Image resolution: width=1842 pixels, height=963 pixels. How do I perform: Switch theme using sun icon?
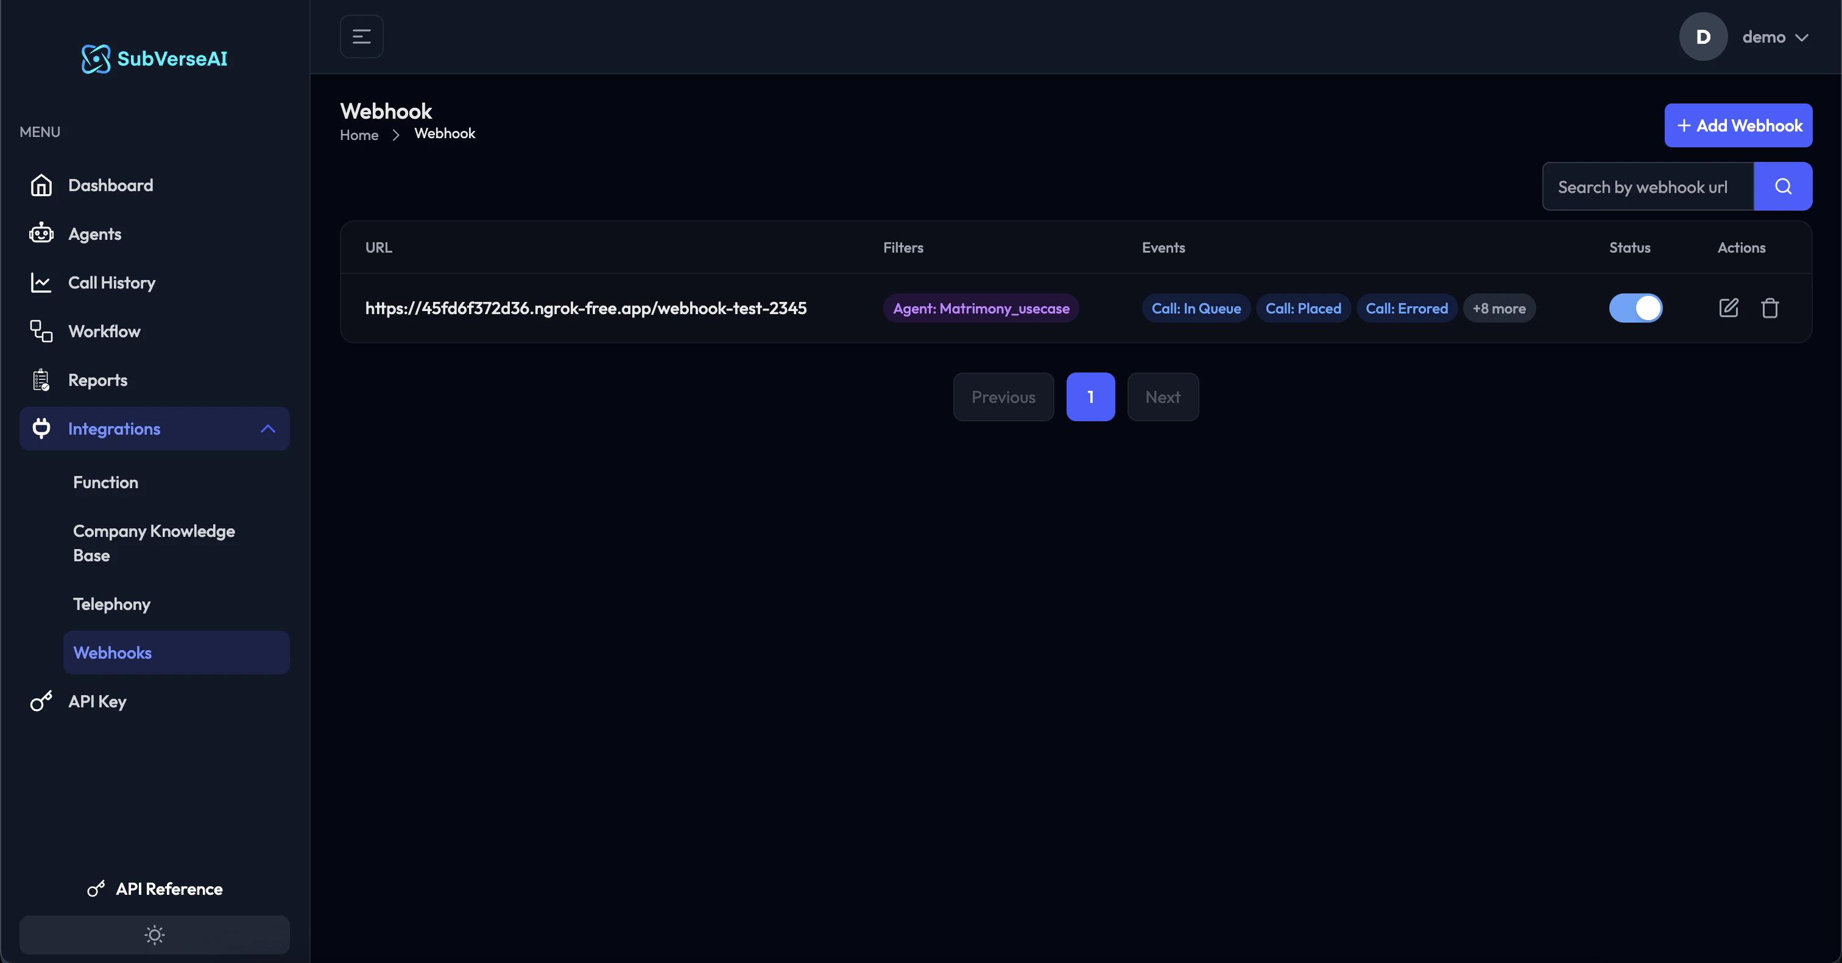point(155,934)
